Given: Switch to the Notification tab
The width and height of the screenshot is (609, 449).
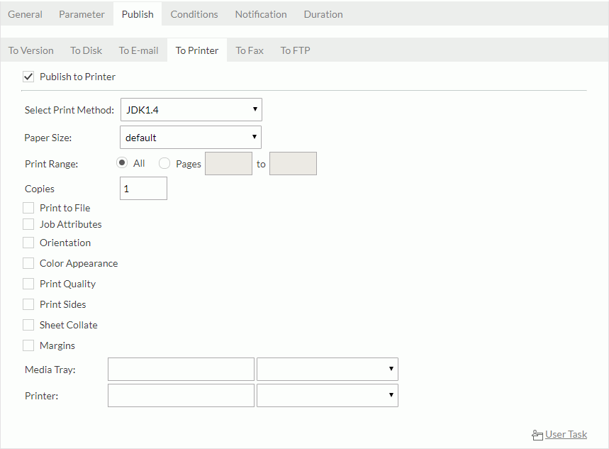Looking at the screenshot, I should point(260,13).
